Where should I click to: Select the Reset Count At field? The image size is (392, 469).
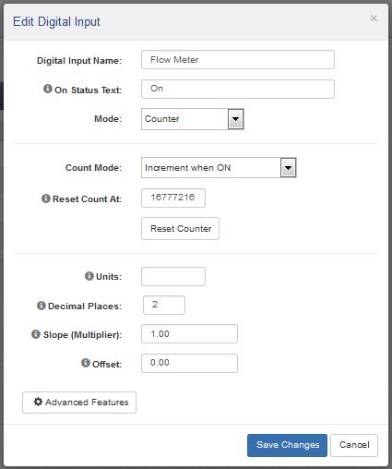coord(173,198)
